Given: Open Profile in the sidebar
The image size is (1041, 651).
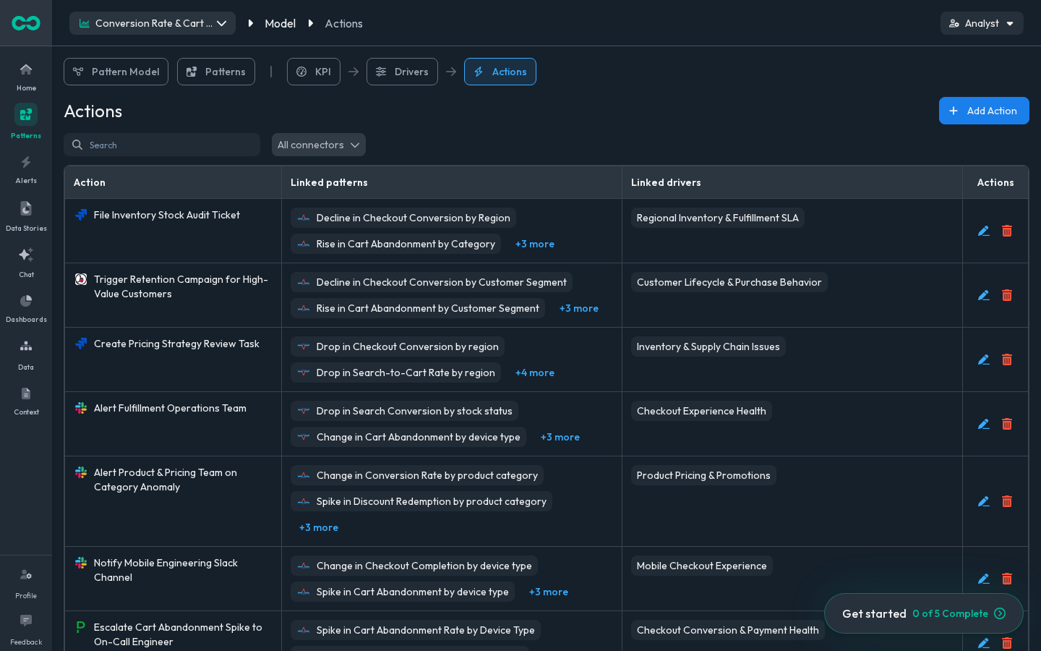Looking at the screenshot, I should pos(26,583).
